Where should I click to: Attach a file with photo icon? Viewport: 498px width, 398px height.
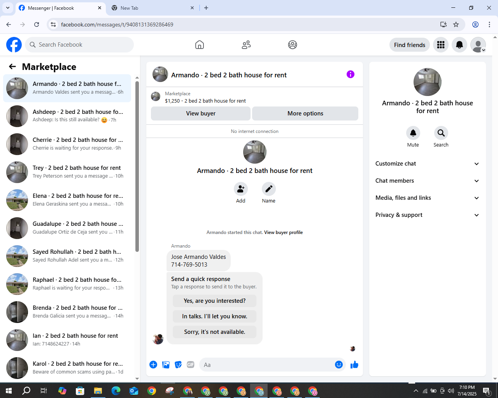pos(166,365)
